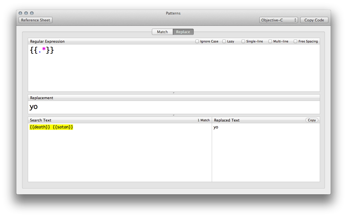This screenshot has height=217, width=347.
Task: Click the Regular Expression editing area
Action: point(115,66)
